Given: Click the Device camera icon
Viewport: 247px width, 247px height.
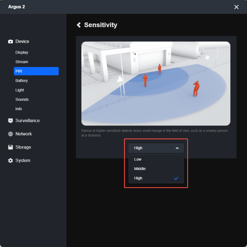Looking at the screenshot, I should coord(11,42).
